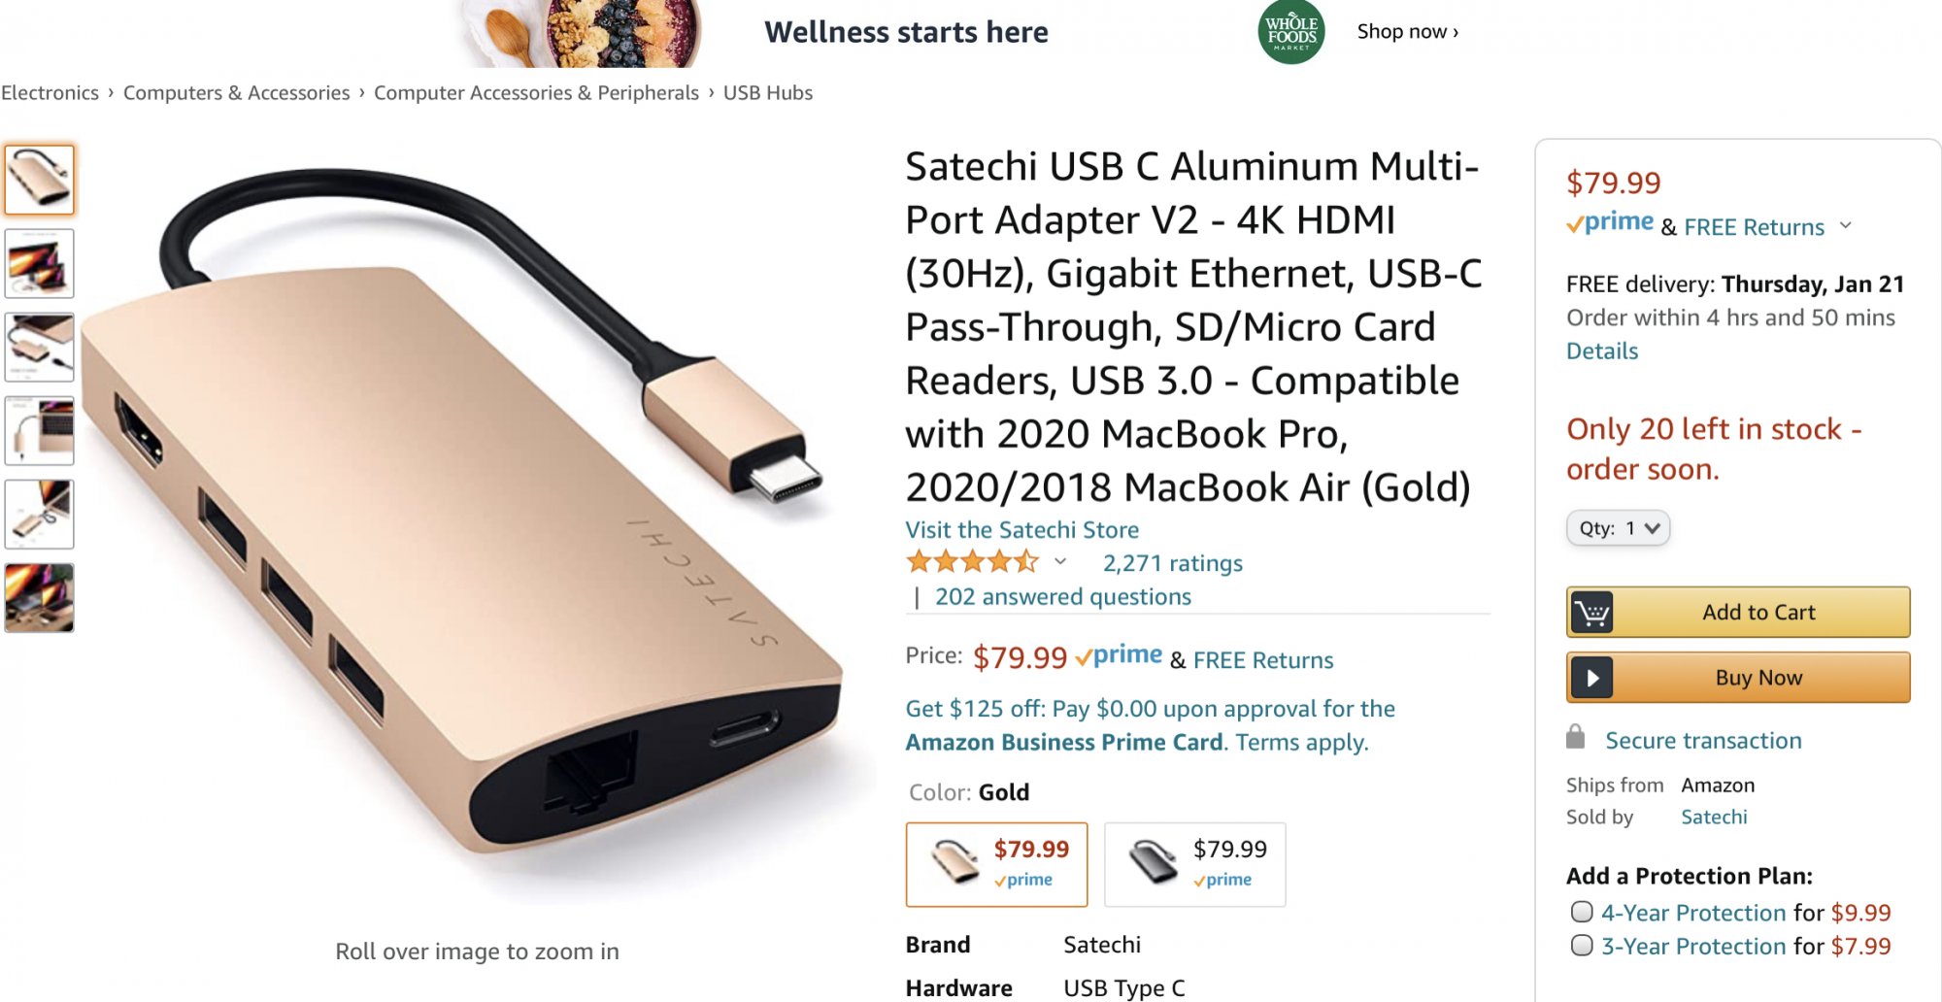Viewport: 1942px width, 1002px height.
Task: Open the 202 answered questions link
Action: click(x=1062, y=597)
